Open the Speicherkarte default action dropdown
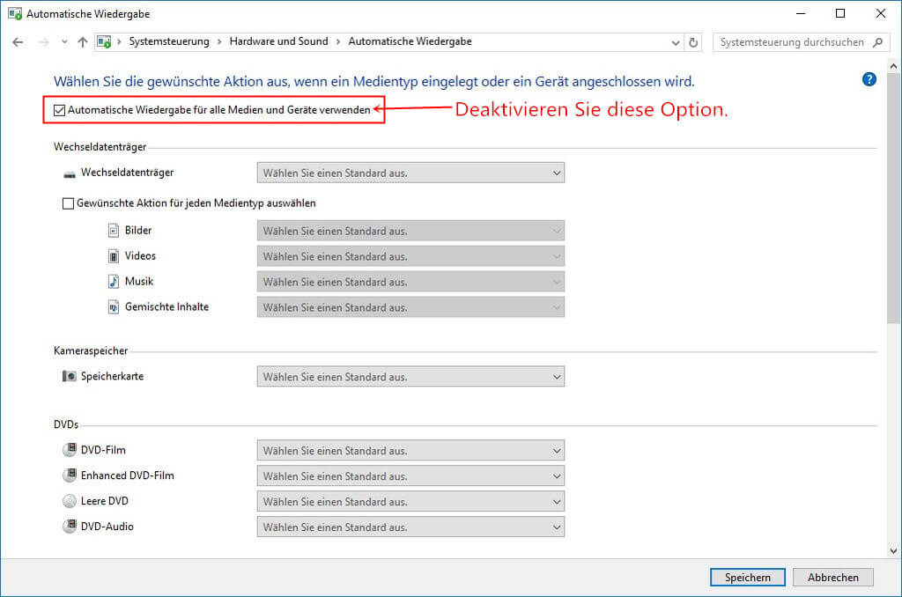This screenshot has height=597, width=902. point(410,377)
